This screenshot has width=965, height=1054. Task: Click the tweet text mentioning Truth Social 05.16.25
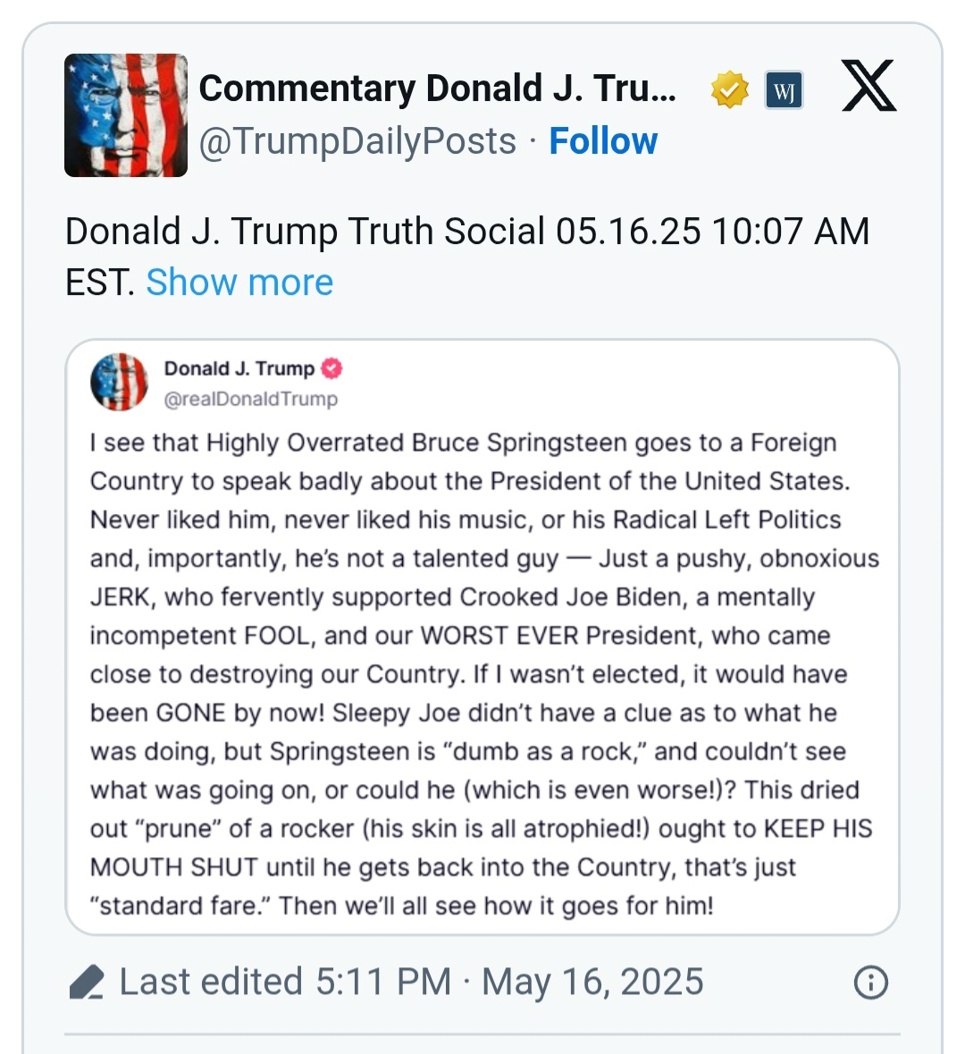pyautogui.click(x=466, y=232)
